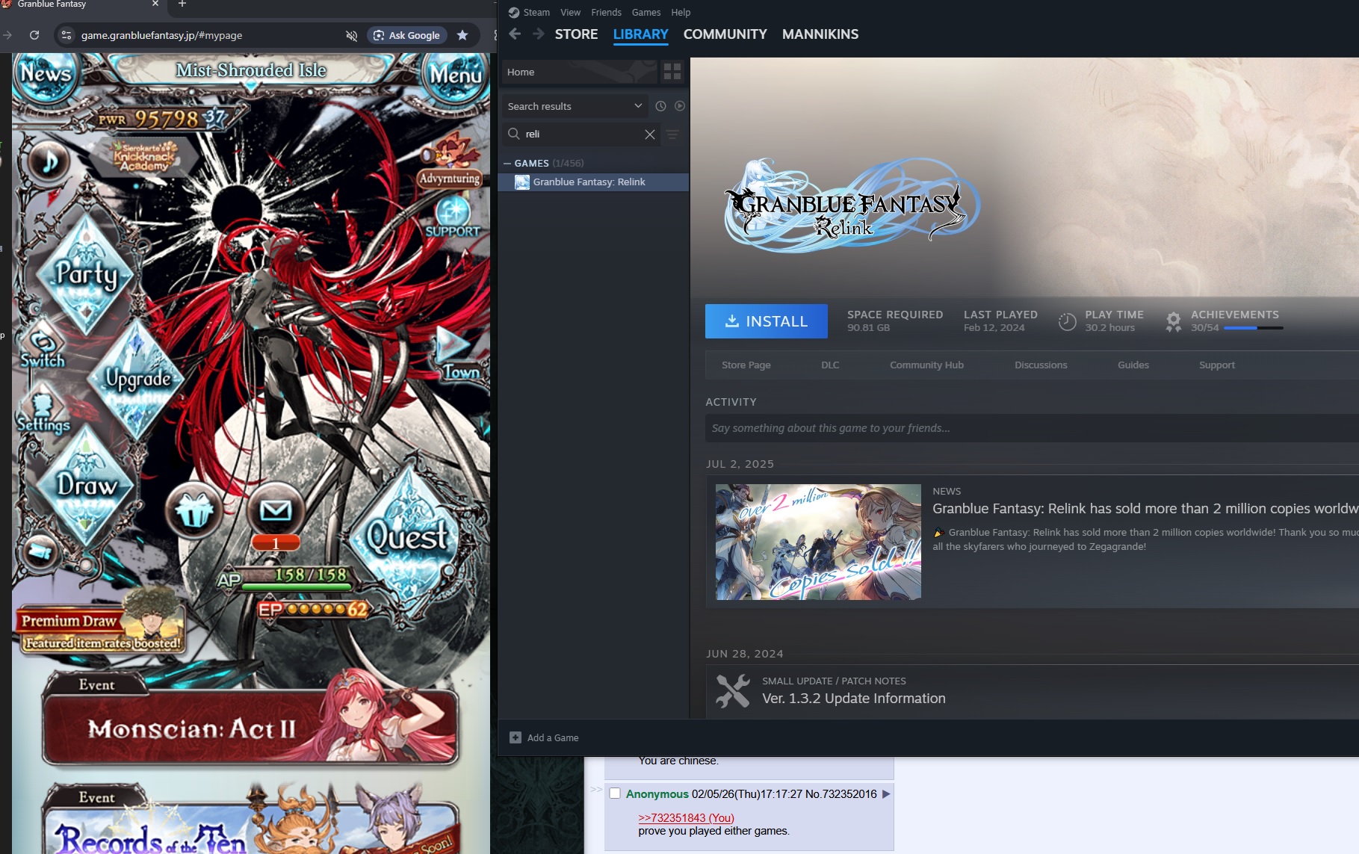Click the achievements gear icon
Screen dimensions: 1359x854
pyautogui.click(x=1174, y=321)
